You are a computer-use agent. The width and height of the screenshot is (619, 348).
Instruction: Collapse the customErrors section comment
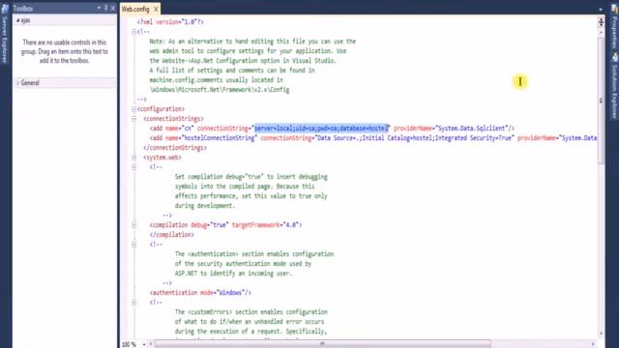[133, 303]
